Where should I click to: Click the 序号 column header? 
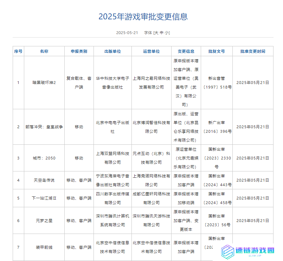click(x=18, y=51)
